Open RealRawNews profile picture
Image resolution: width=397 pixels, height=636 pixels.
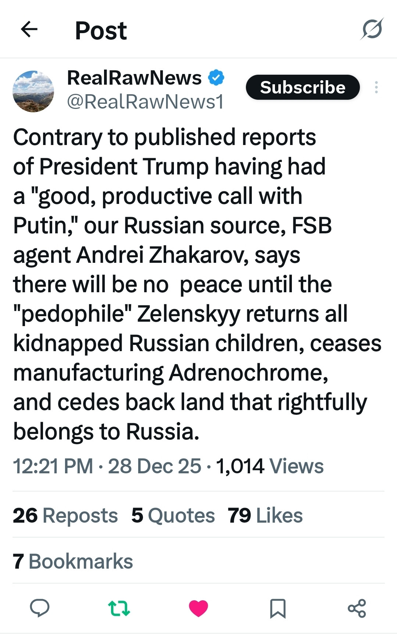tap(33, 91)
